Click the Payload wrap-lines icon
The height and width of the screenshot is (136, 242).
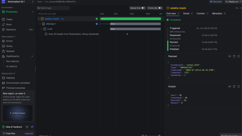[230, 56]
